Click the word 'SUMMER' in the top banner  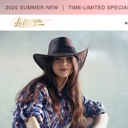32,7
